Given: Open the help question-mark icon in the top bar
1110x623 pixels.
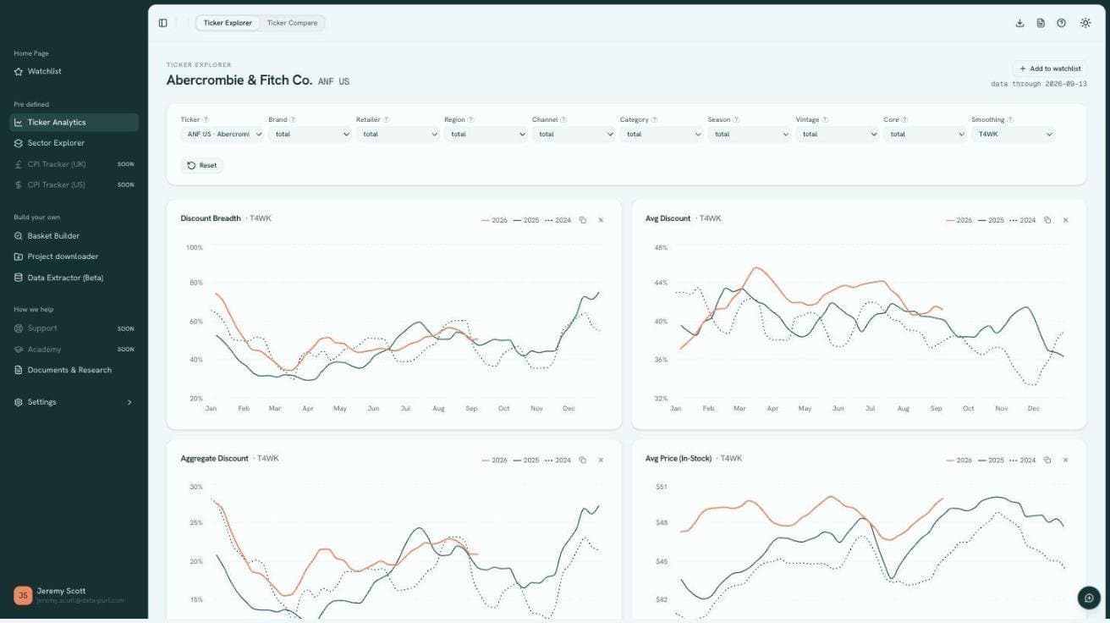Looking at the screenshot, I should 1061,23.
